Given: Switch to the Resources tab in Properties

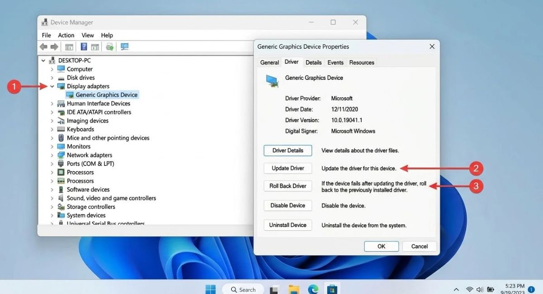Looking at the screenshot, I should coord(362,62).
